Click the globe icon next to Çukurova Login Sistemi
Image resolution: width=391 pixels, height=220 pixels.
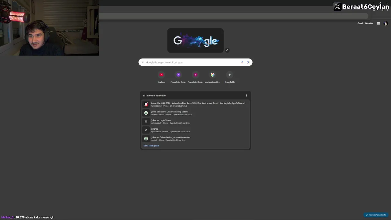[x=146, y=121]
